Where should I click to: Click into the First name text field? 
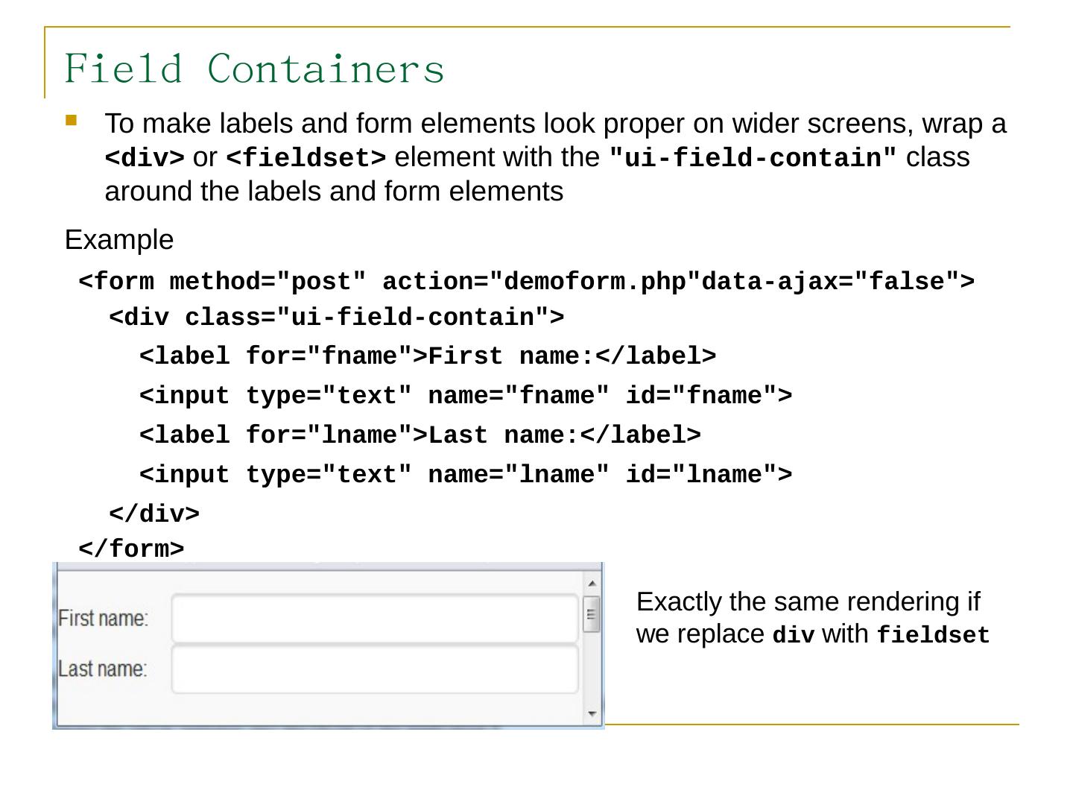point(375,618)
